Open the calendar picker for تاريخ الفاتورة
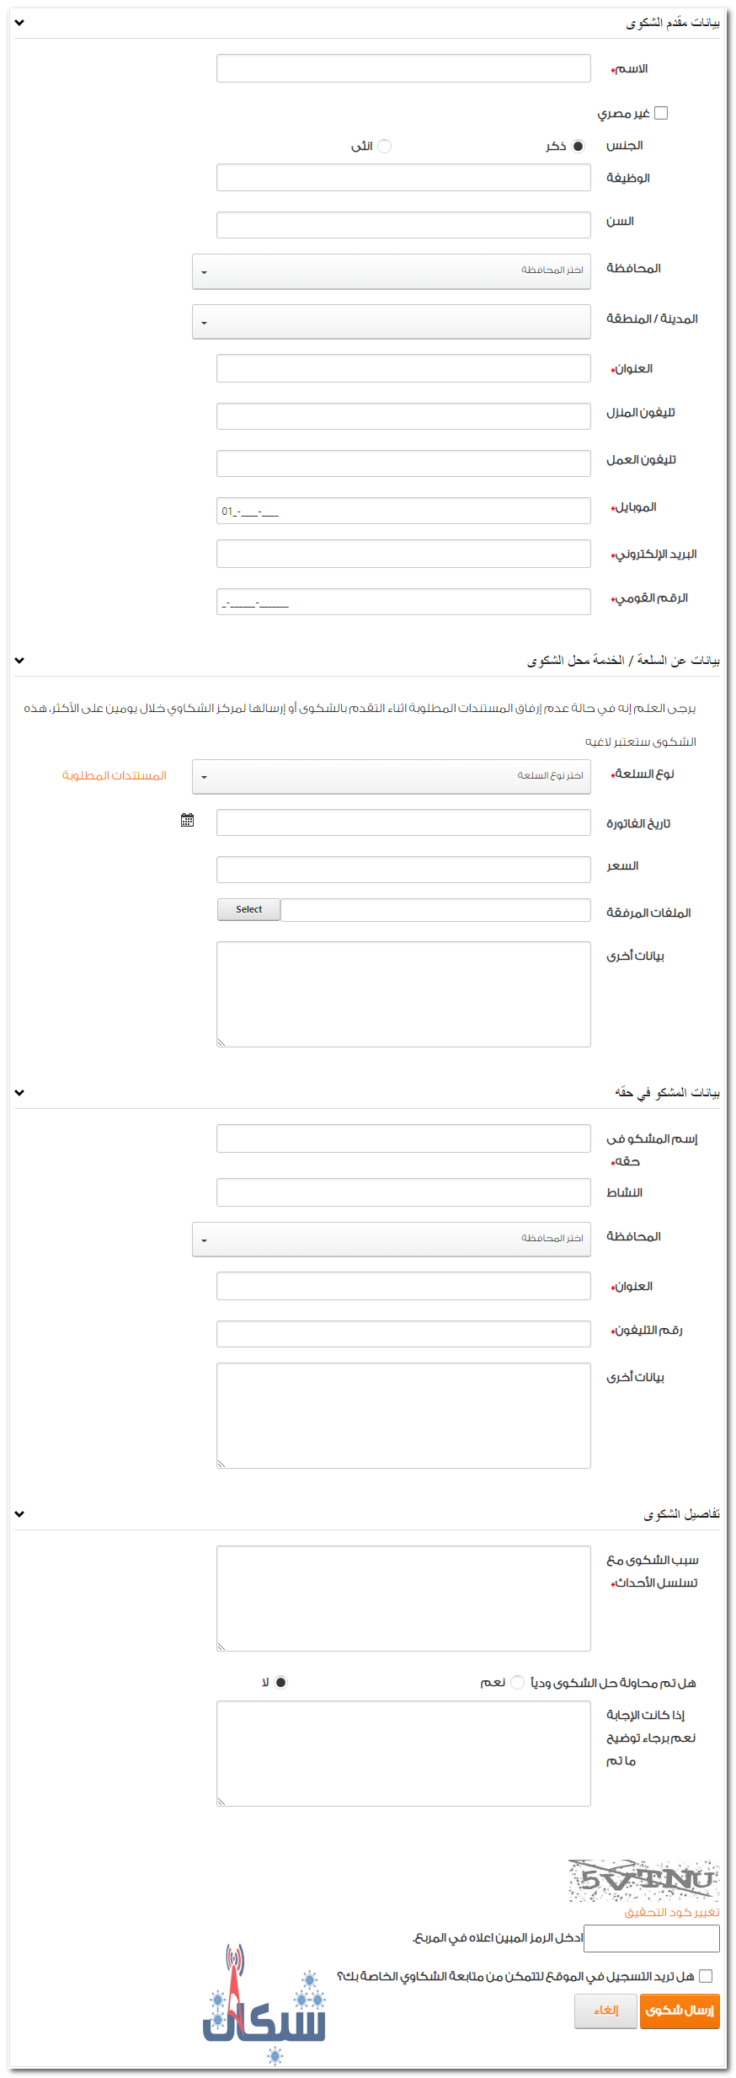Viewport: 736px width, 2078px height. tap(189, 818)
